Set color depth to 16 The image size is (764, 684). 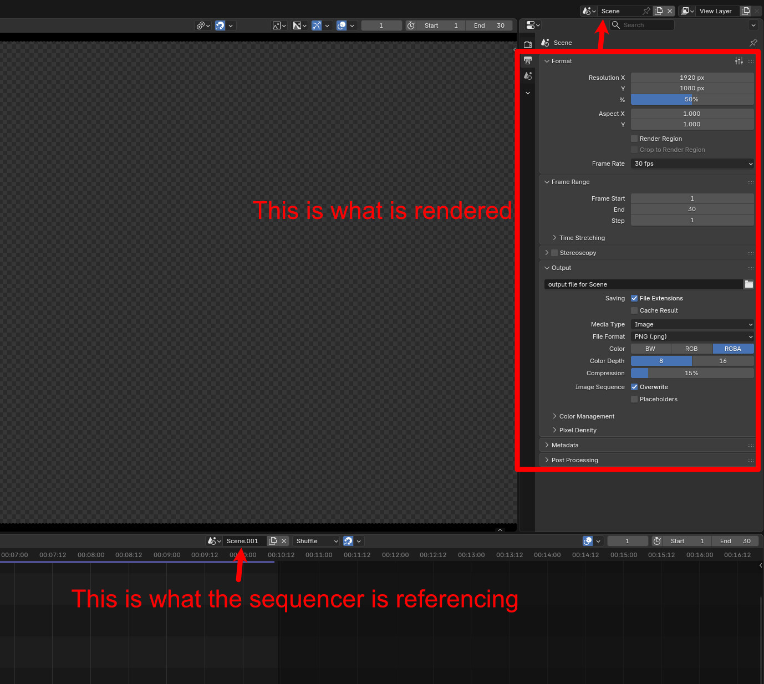[723, 361]
